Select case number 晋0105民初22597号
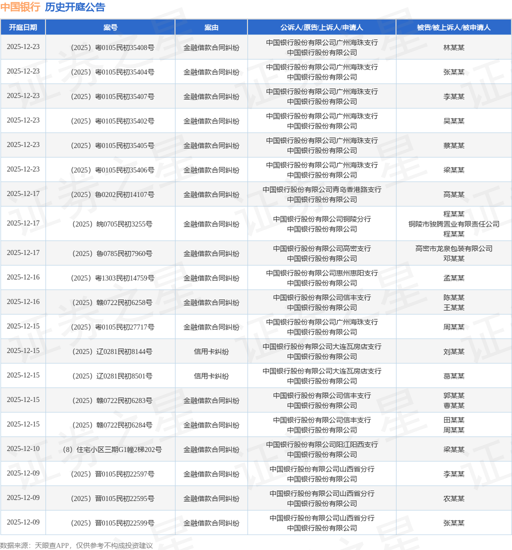This screenshot has width=512, height=550. coord(112,474)
